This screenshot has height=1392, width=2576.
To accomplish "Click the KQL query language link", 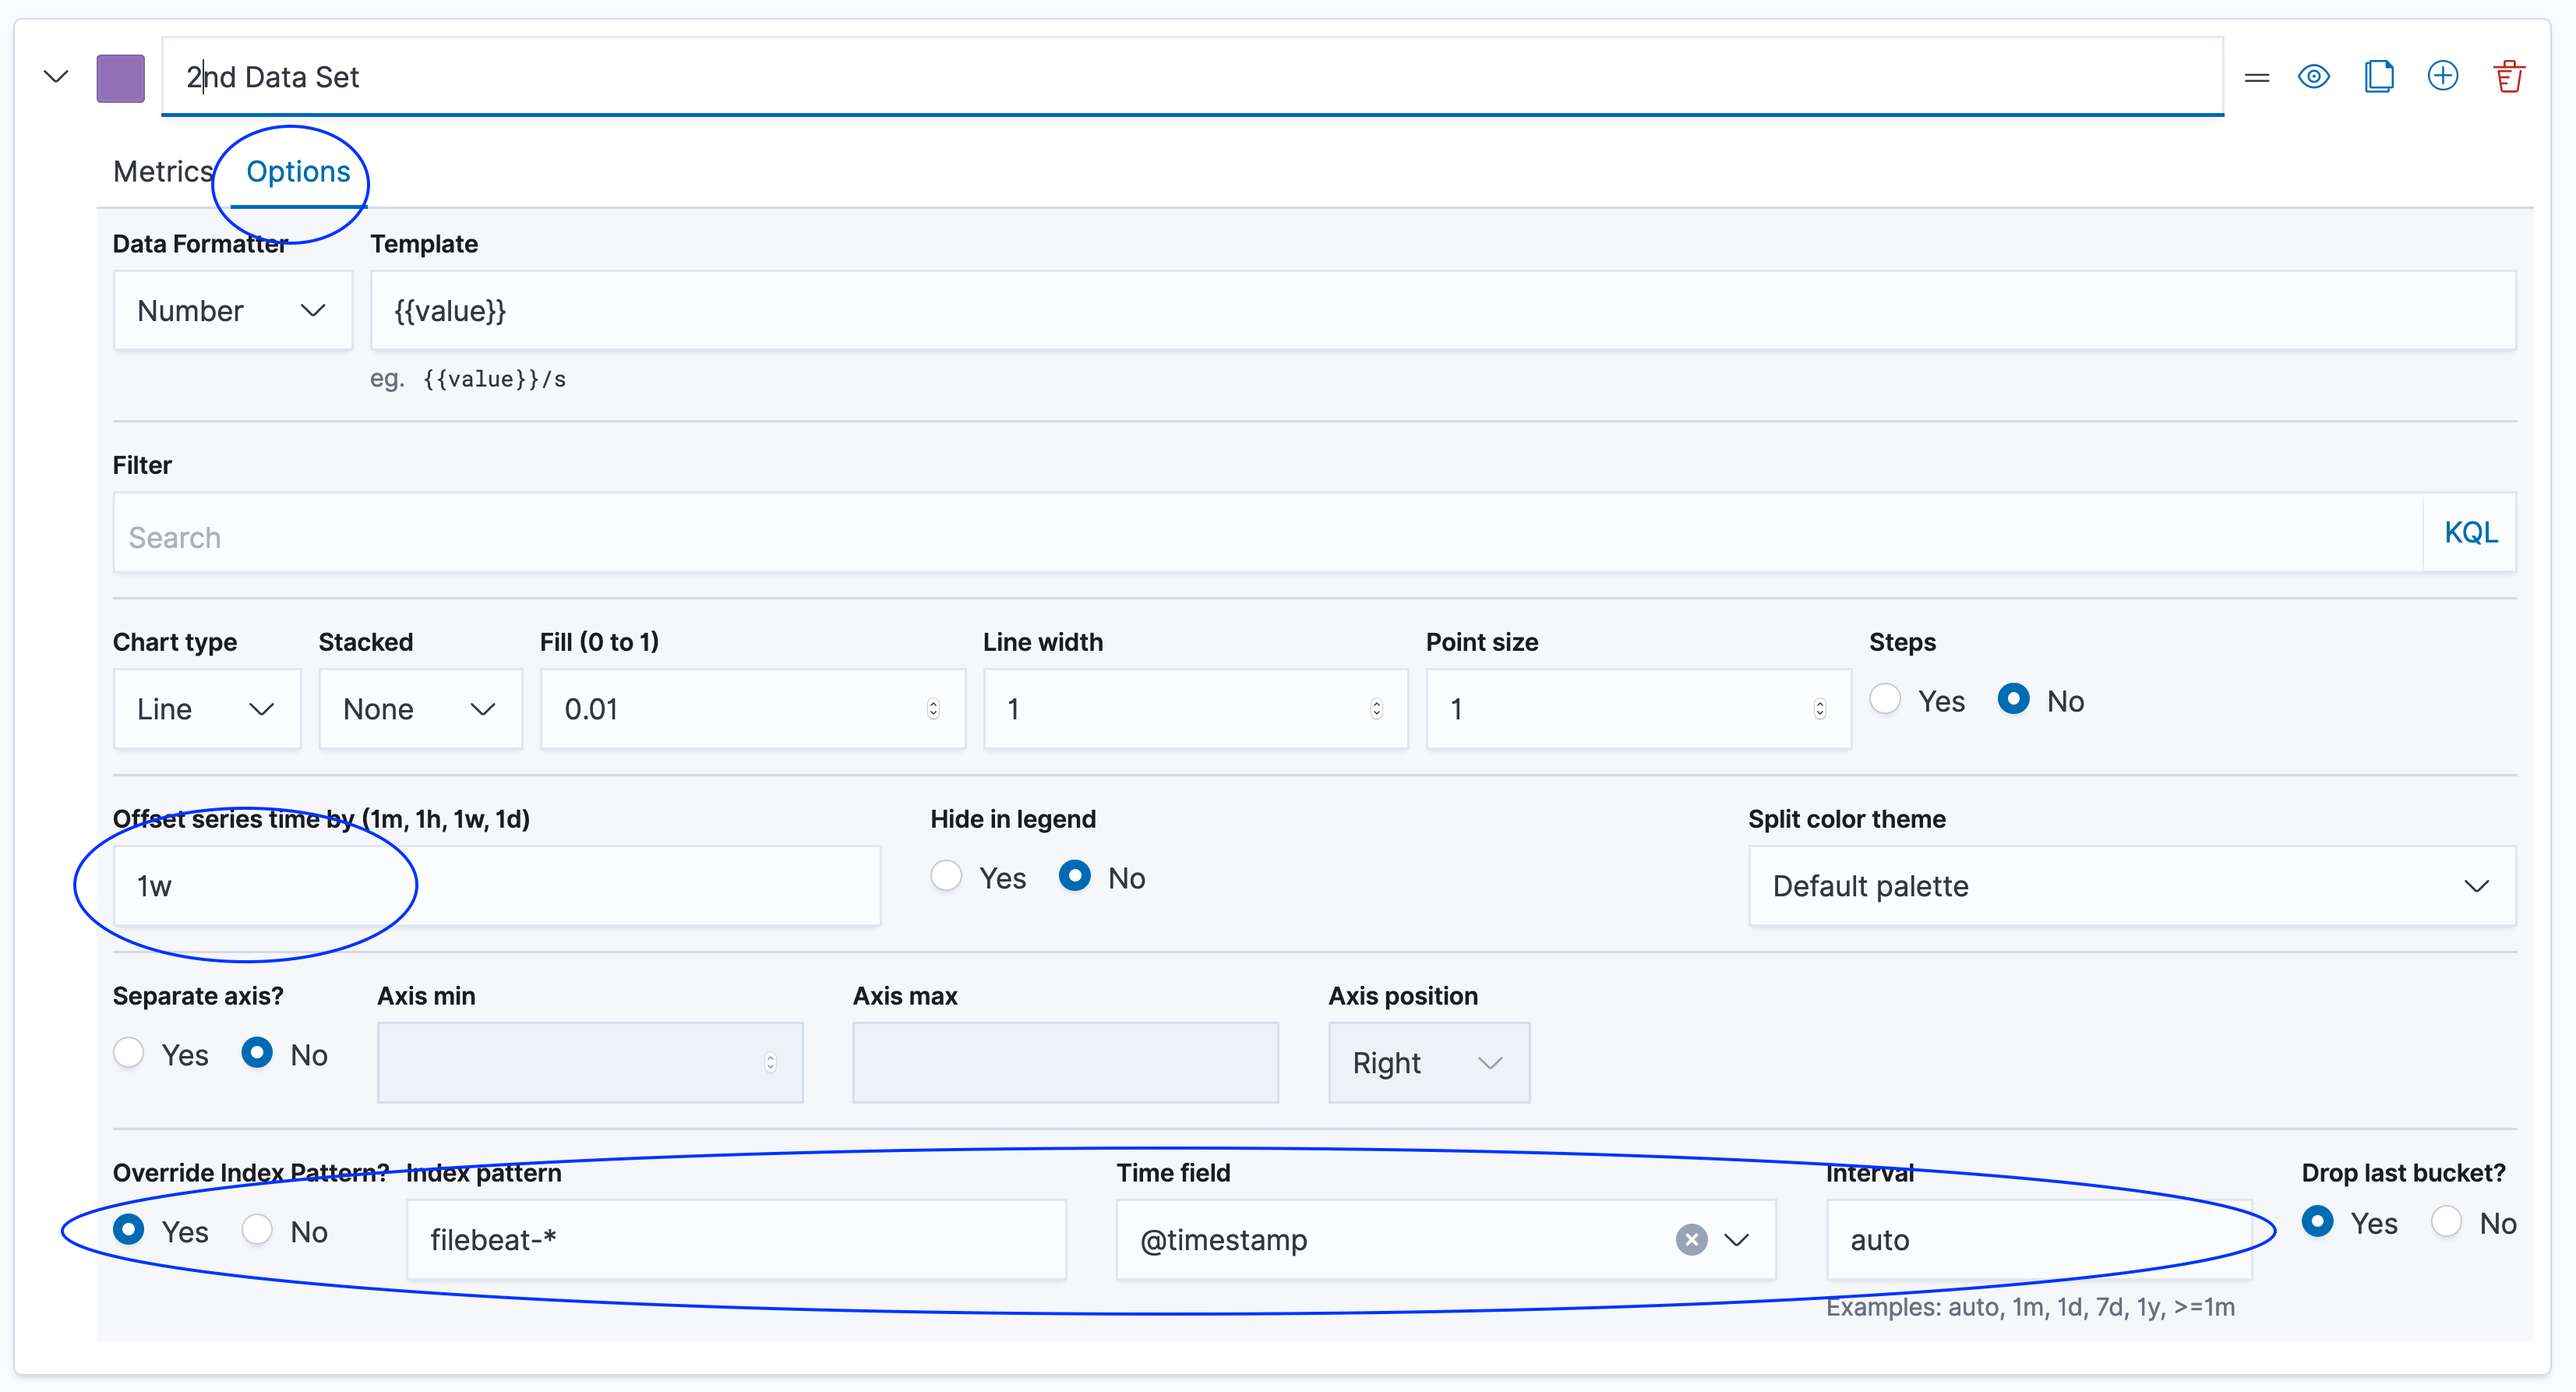I will click(2470, 533).
